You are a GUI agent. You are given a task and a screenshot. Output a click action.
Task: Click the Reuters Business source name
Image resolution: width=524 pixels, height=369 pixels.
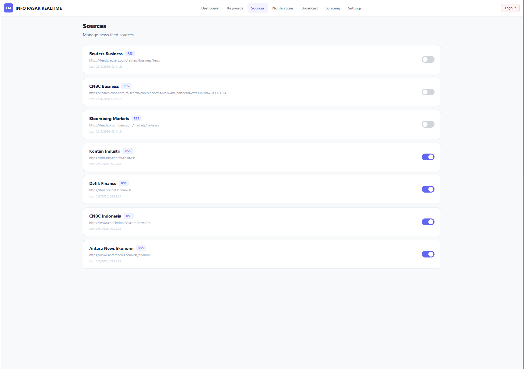106,54
